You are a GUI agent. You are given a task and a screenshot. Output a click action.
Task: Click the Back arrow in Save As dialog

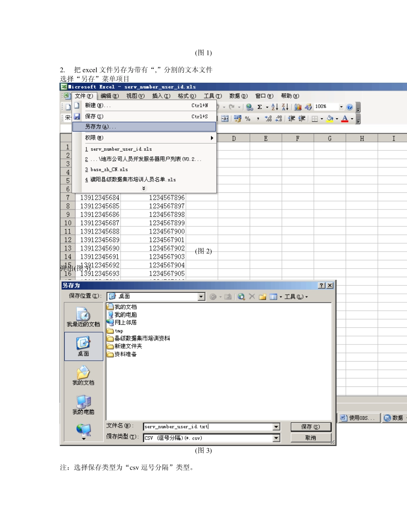[x=213, y=296]
